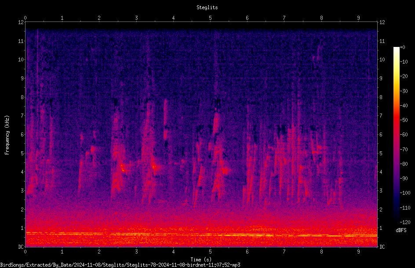The width and height of the screenshot is (415, 268).
Task: Click the file path text at the bottom
Action: coord(120,265)
